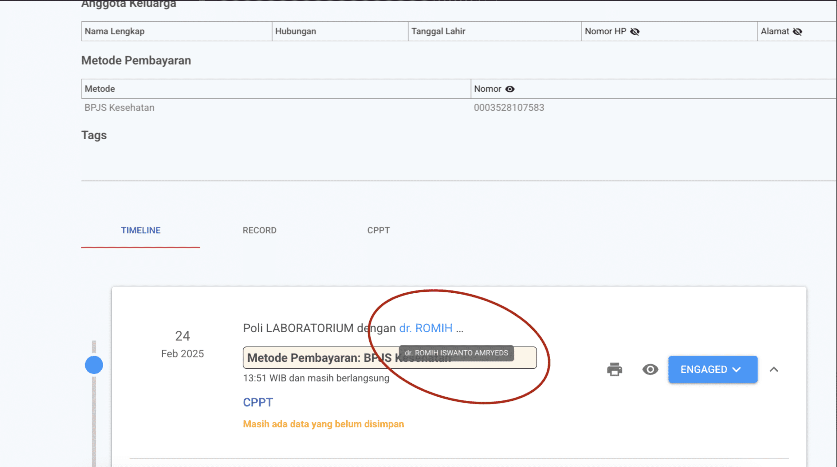837x467 pixels.
Task: Open the CPPT link in visit card
Action: click(x=258, y=403)
